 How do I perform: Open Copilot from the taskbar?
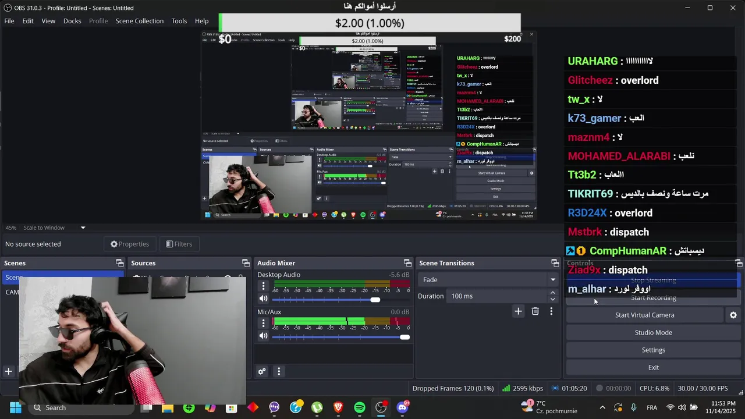210,407
